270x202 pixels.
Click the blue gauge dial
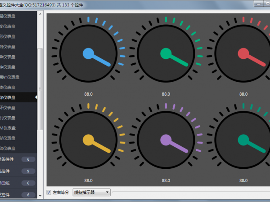point(88,54)
